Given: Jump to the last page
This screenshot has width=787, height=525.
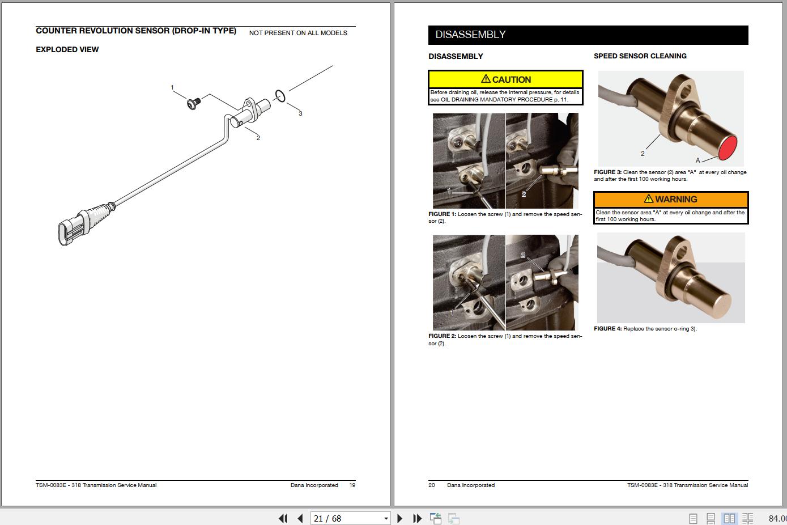Looking at the screenshot, I should click(418, 518).
